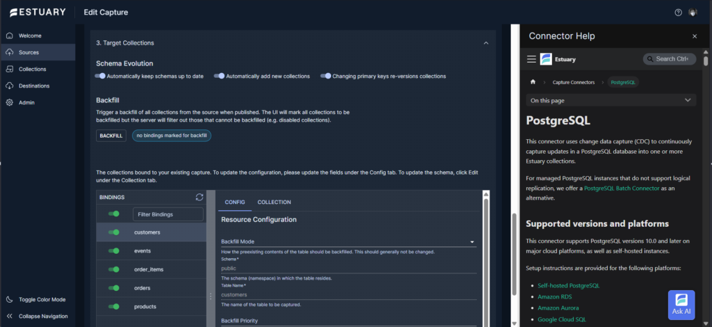Click the Collections icon in sidebar
Screen dimensions: 712x327
[10, 69]
